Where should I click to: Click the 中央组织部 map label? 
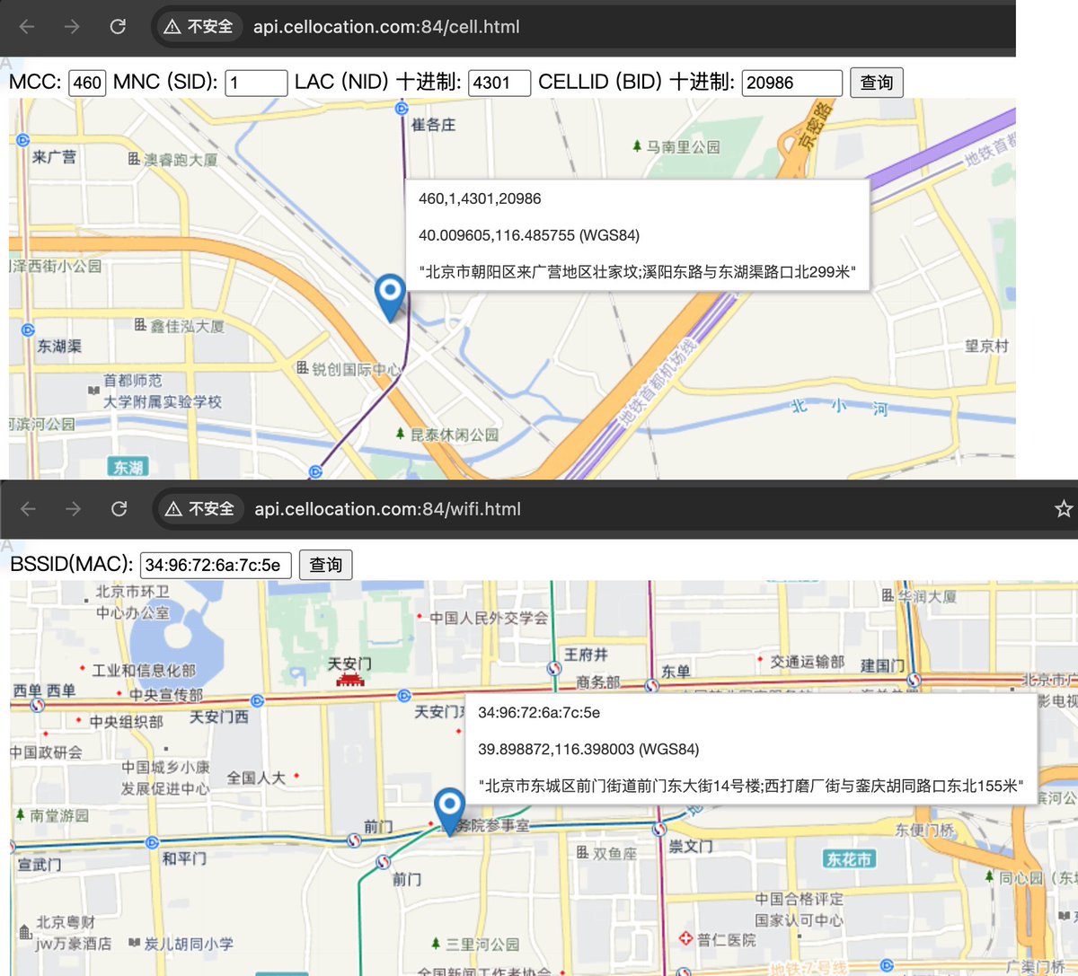pyautogui.click(x=127, y=721)
